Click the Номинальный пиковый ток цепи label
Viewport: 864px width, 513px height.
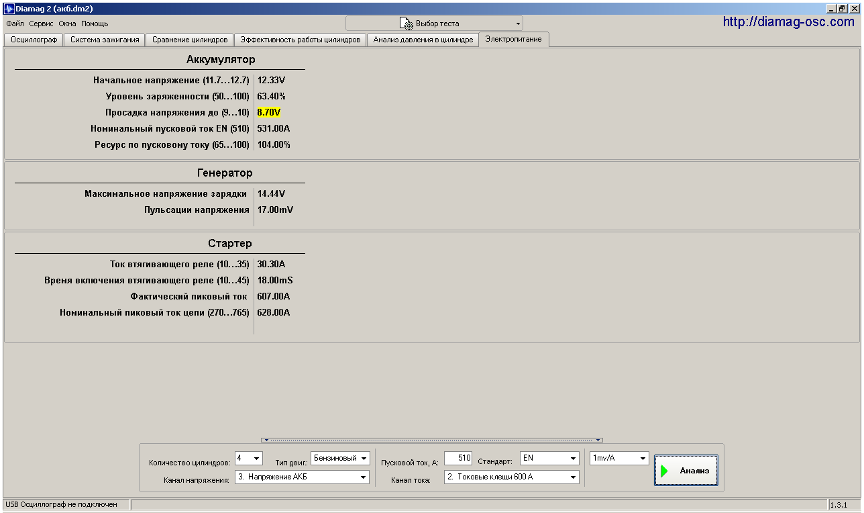click(154, 312)
